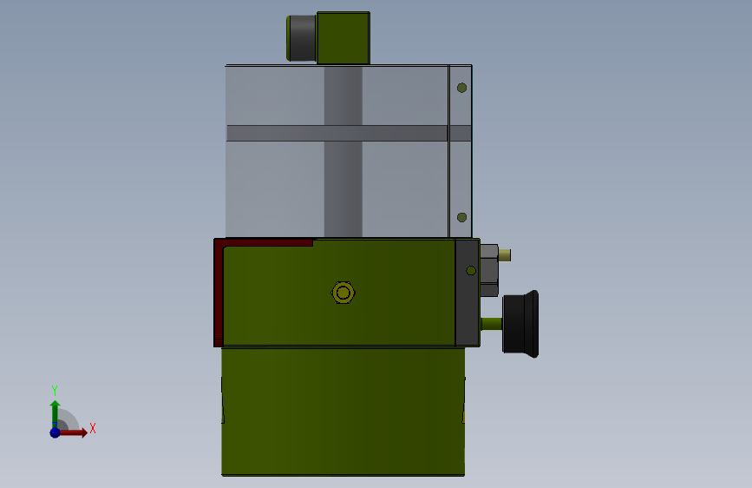752x488 pixels.
Task: Select the dark gray side plate of green housing
Action: point(468,293)
